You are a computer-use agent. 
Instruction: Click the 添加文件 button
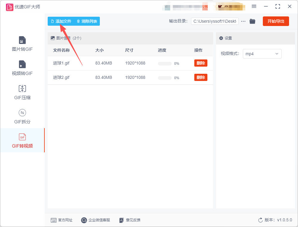[61, 21]
